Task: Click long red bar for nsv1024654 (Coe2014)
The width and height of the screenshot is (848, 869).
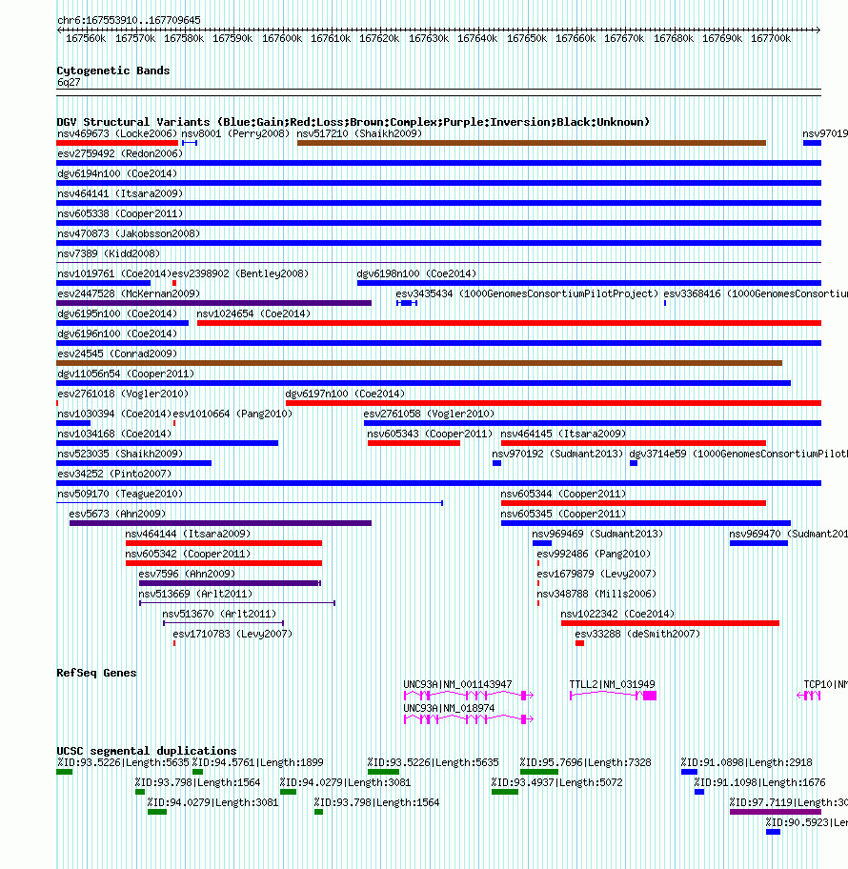Action: pyautogui.click(x=509, y=323)
